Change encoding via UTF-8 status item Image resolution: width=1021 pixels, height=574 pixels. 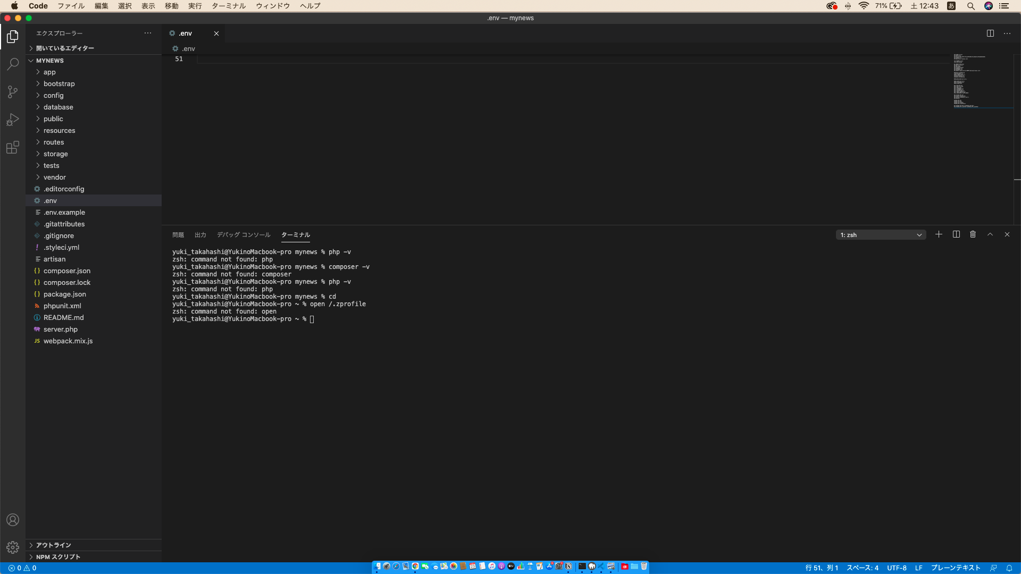pos(897,568)
